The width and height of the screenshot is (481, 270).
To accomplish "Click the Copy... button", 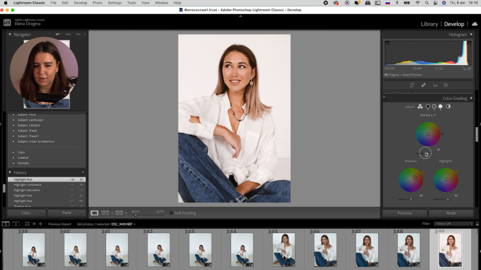I will (x=27, y=213).
